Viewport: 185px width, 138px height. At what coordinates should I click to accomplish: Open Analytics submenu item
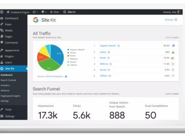tap(5, 85)
